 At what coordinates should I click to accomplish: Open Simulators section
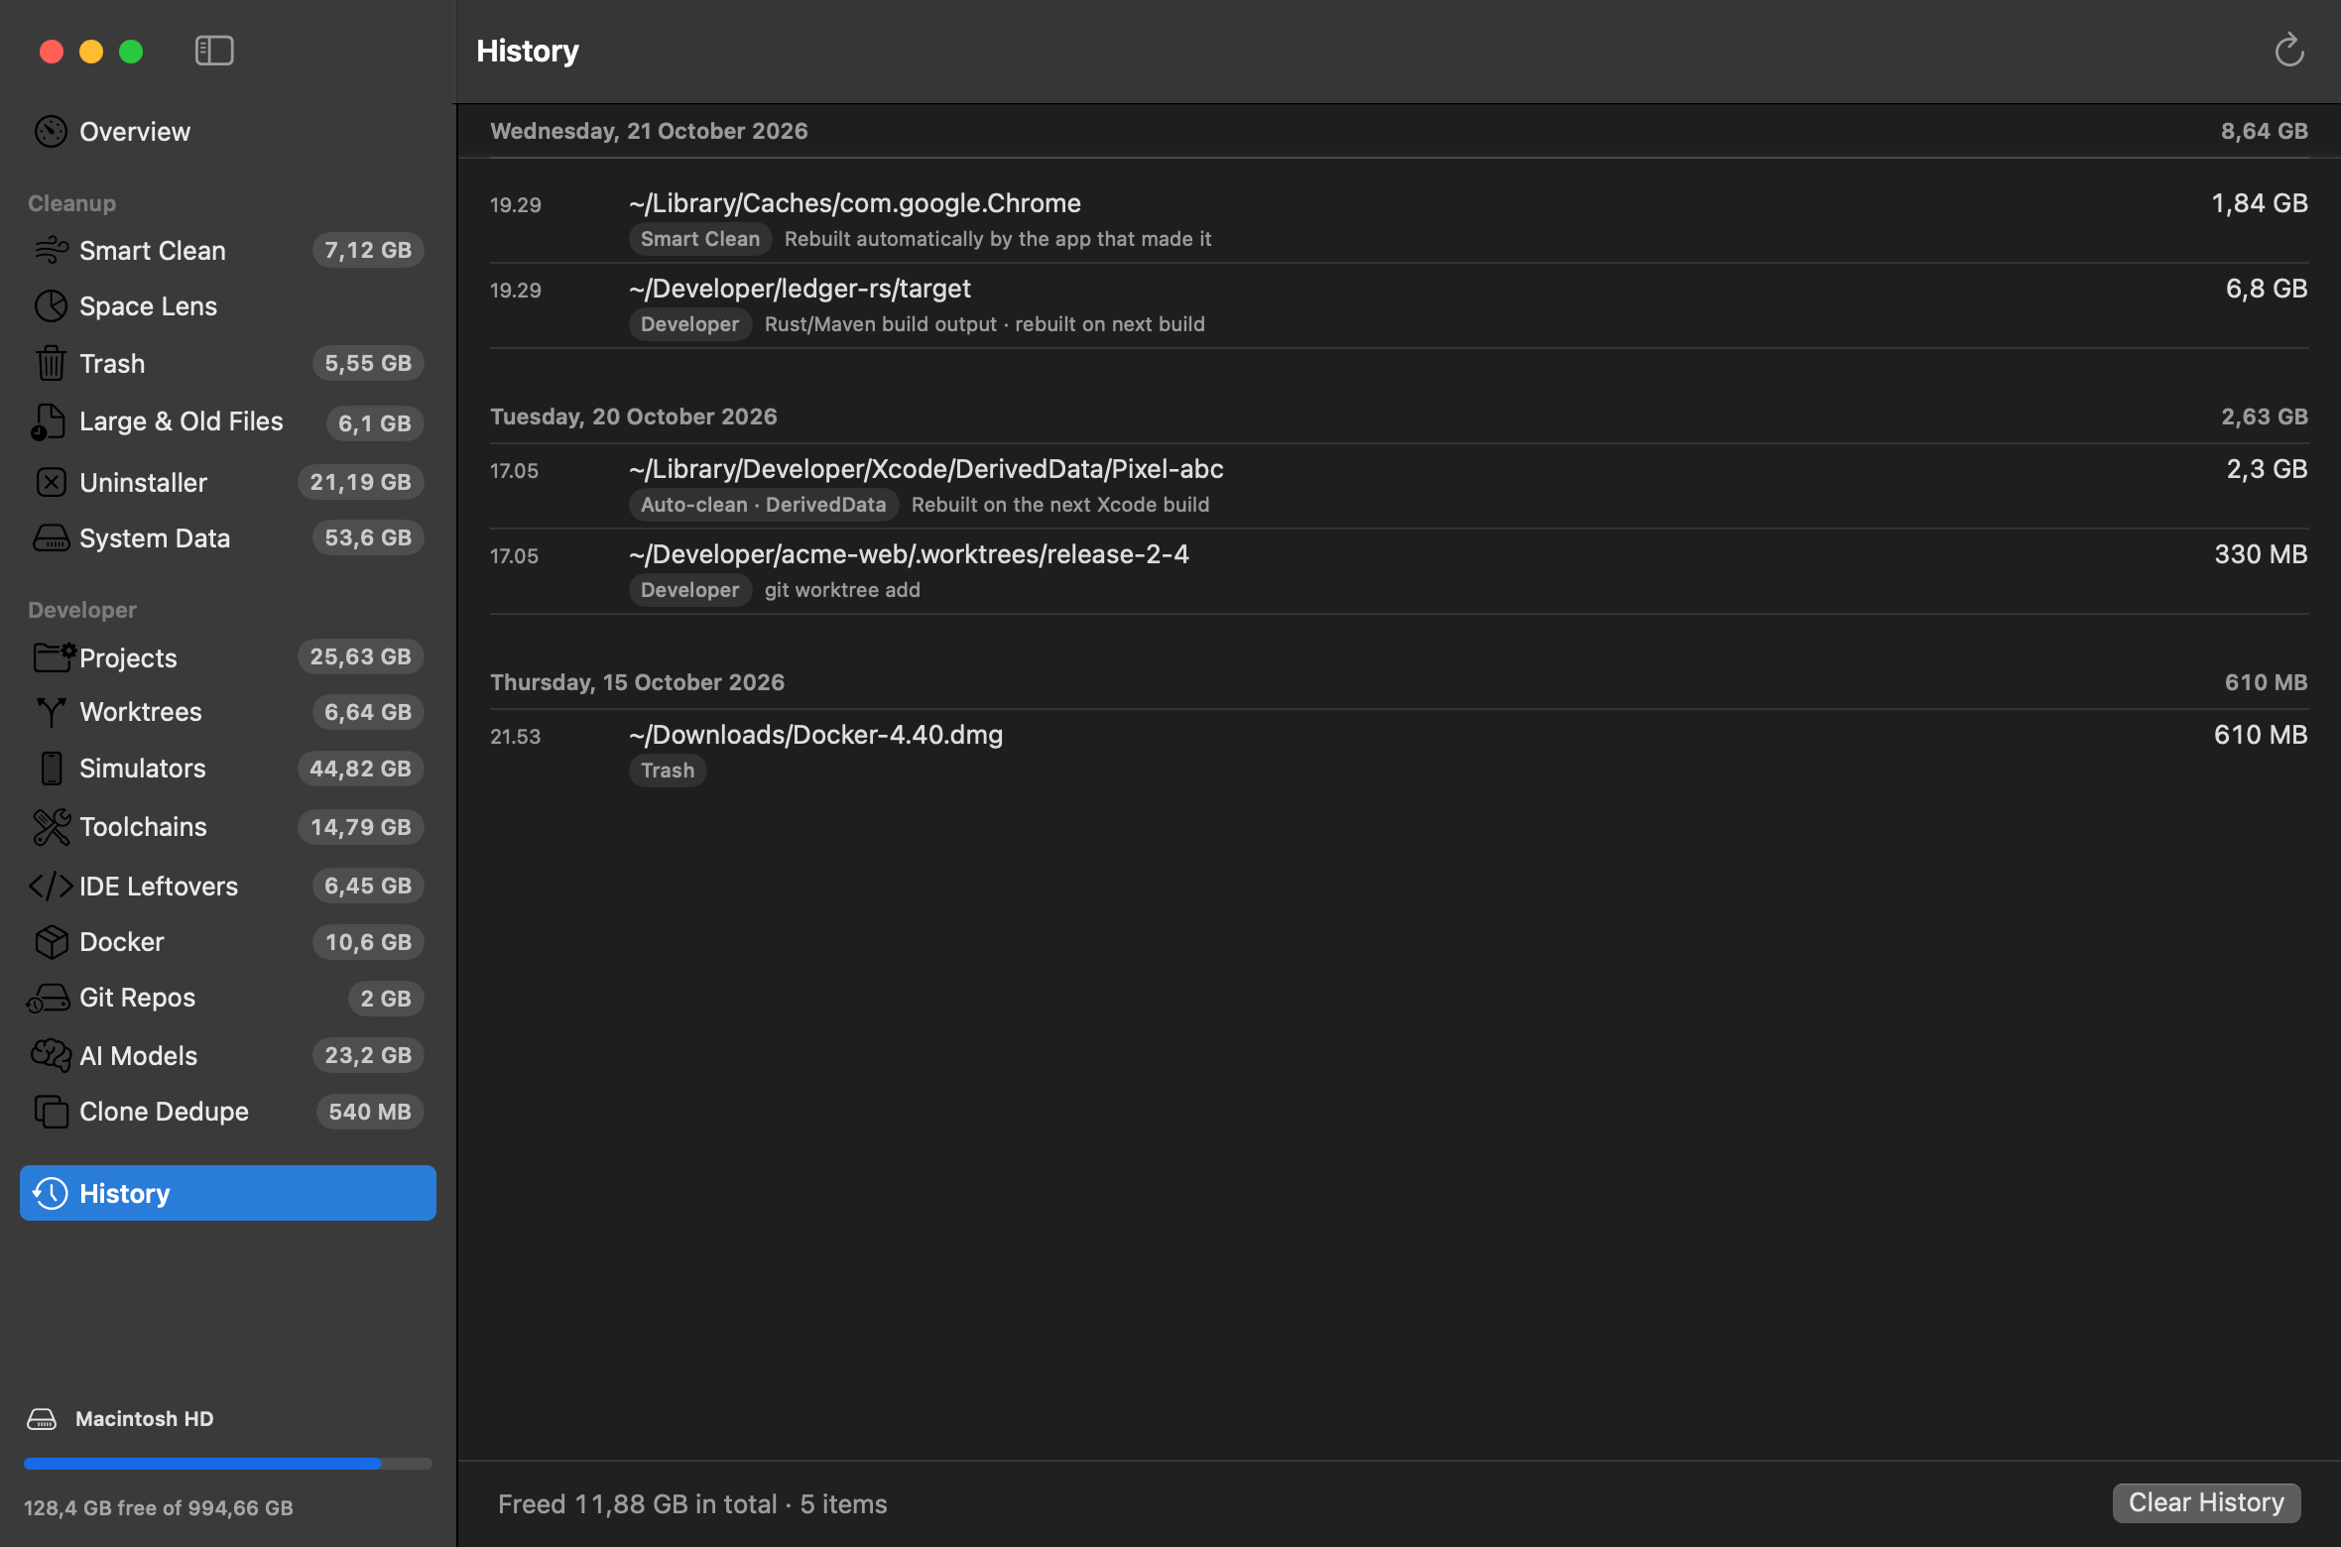pos(227,768)
